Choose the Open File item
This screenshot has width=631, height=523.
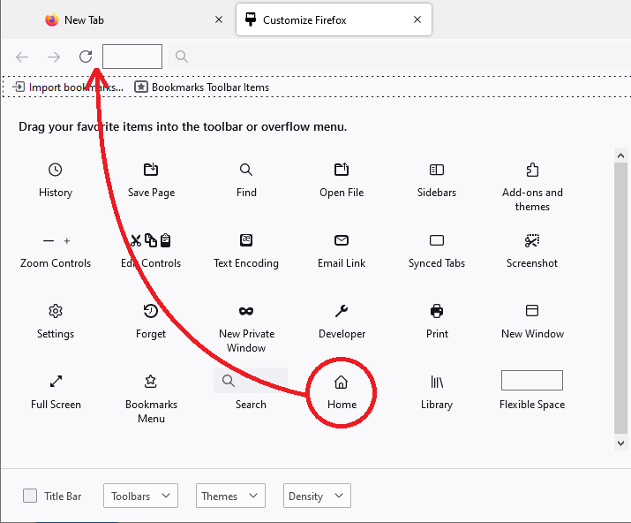click(x=342, y=180)
